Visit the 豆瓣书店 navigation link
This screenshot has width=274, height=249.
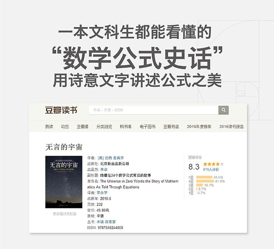point(171,127)
